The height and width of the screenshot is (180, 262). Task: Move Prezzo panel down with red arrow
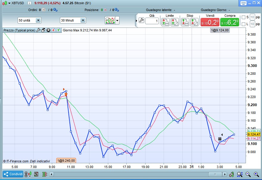coord(53,30)
